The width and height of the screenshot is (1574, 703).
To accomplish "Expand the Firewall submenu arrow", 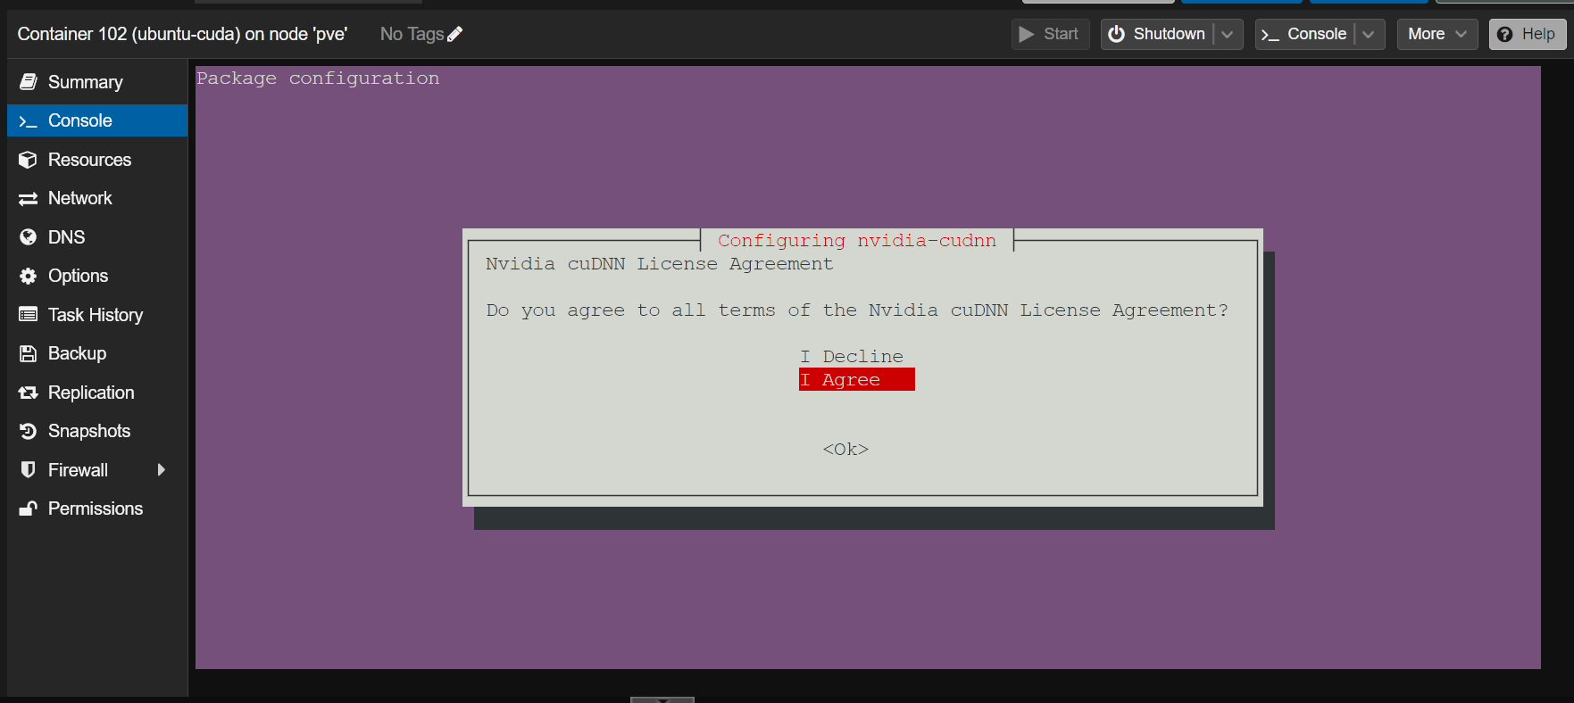I will coord(162,470).
